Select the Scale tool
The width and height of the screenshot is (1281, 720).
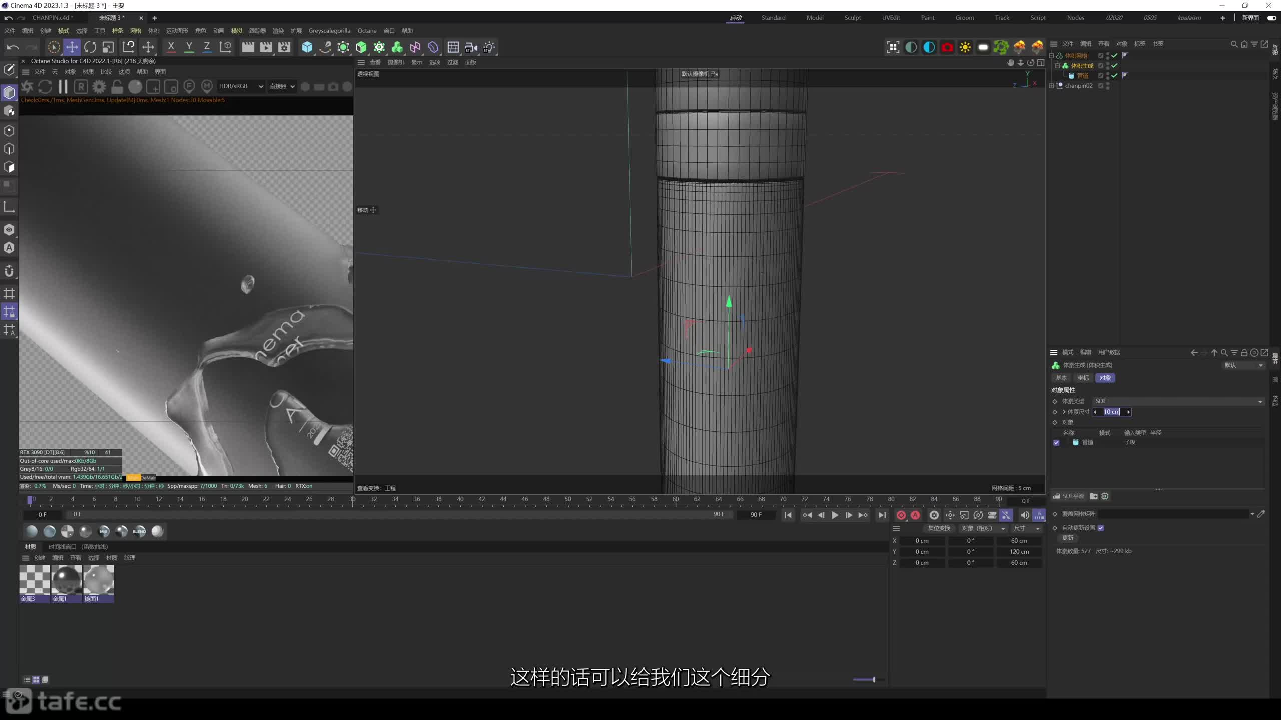click(108, 47)
